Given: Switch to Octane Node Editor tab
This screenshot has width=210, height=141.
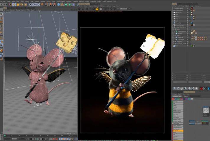Looking at the screenshot, I should pos(189,92).
